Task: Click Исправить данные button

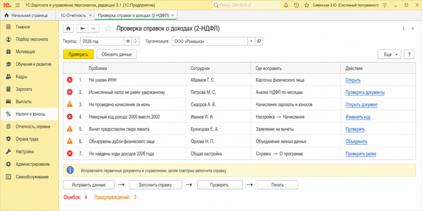Action: click(89, 185)
